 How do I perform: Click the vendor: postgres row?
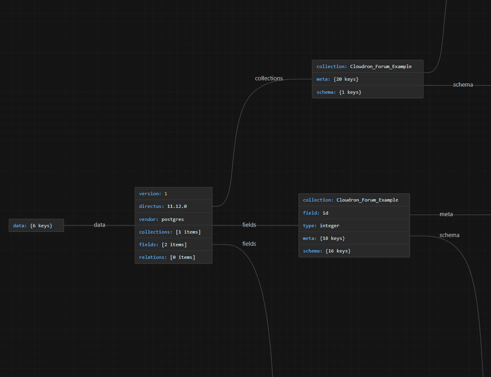point(173,219)
